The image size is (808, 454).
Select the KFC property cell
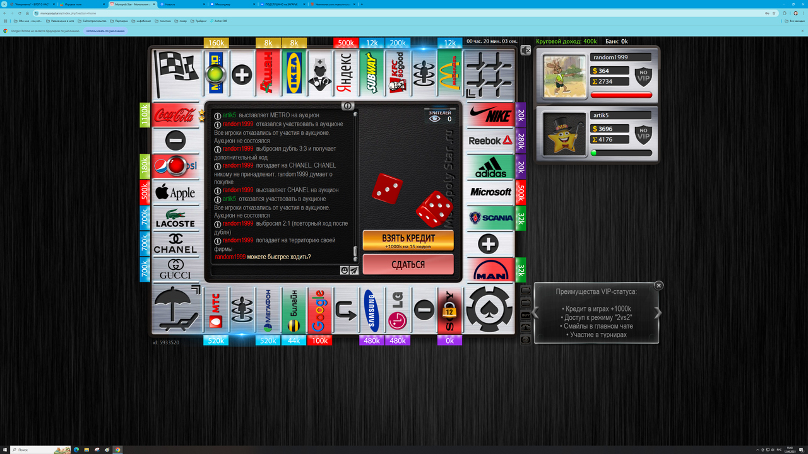click(x=397, y=72)
